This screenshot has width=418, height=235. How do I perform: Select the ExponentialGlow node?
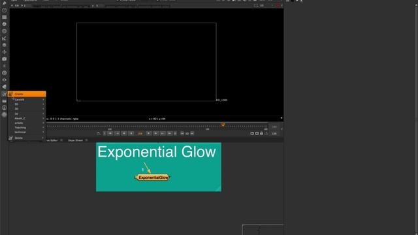click(153, 178)
